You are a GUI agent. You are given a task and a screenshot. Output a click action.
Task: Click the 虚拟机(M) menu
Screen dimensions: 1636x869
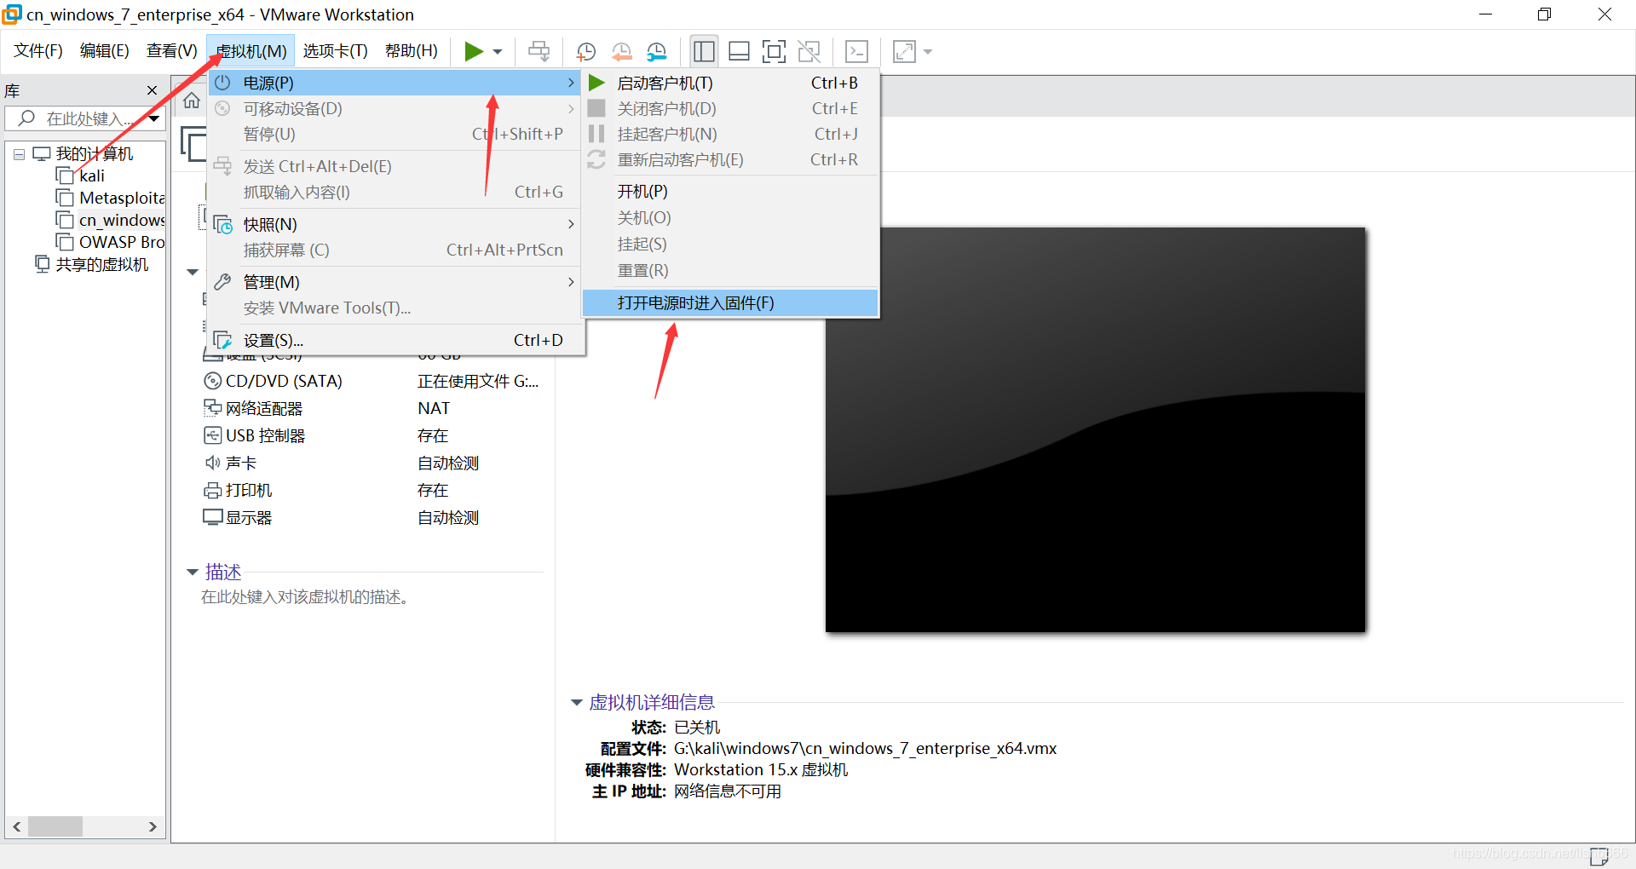coord(251,51)
